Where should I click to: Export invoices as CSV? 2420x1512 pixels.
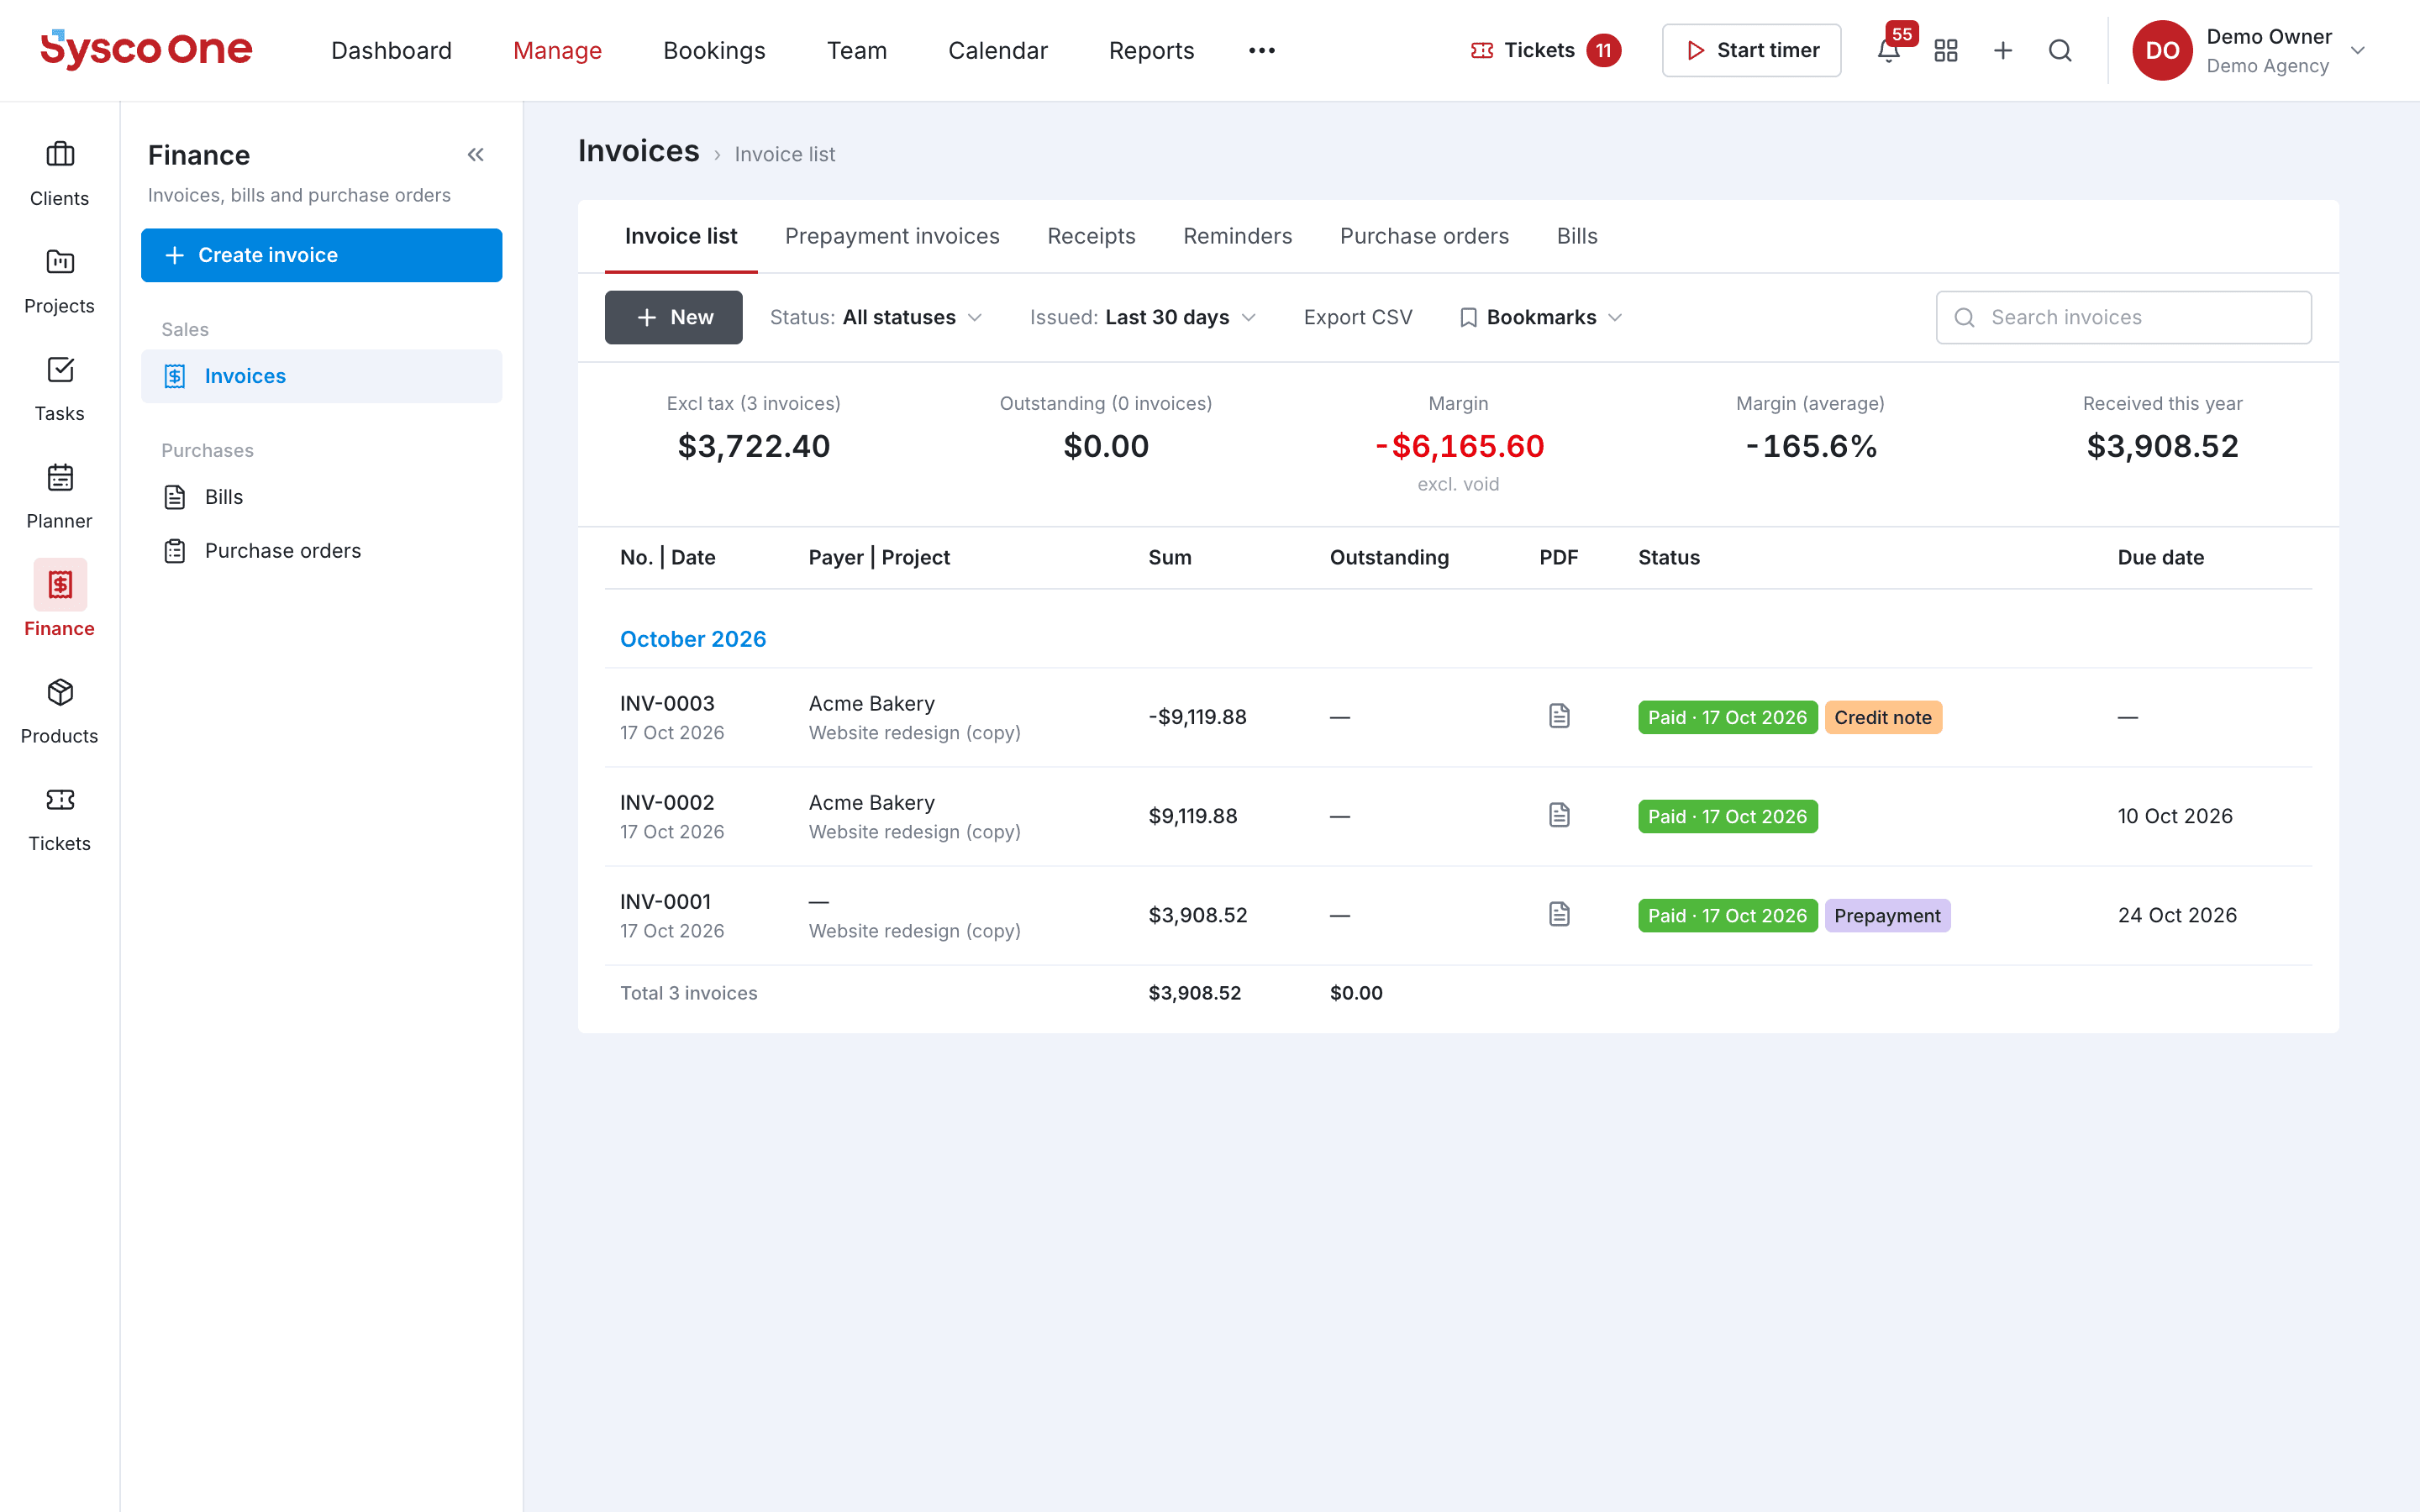coord(1357,317)
